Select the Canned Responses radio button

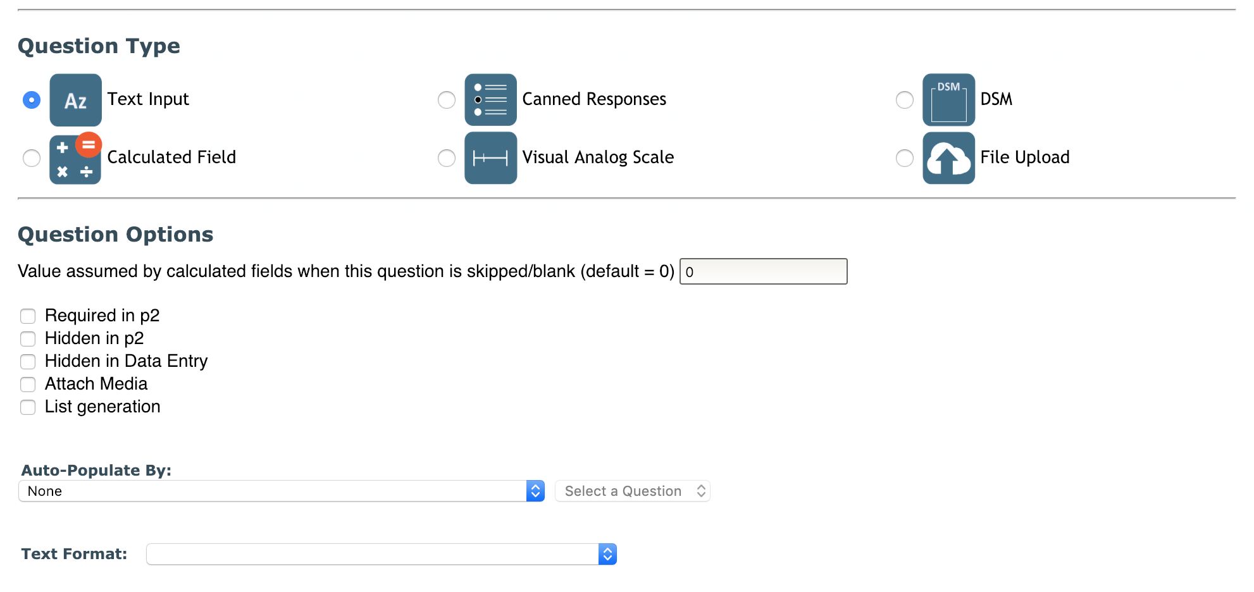(x=446, y=99)
